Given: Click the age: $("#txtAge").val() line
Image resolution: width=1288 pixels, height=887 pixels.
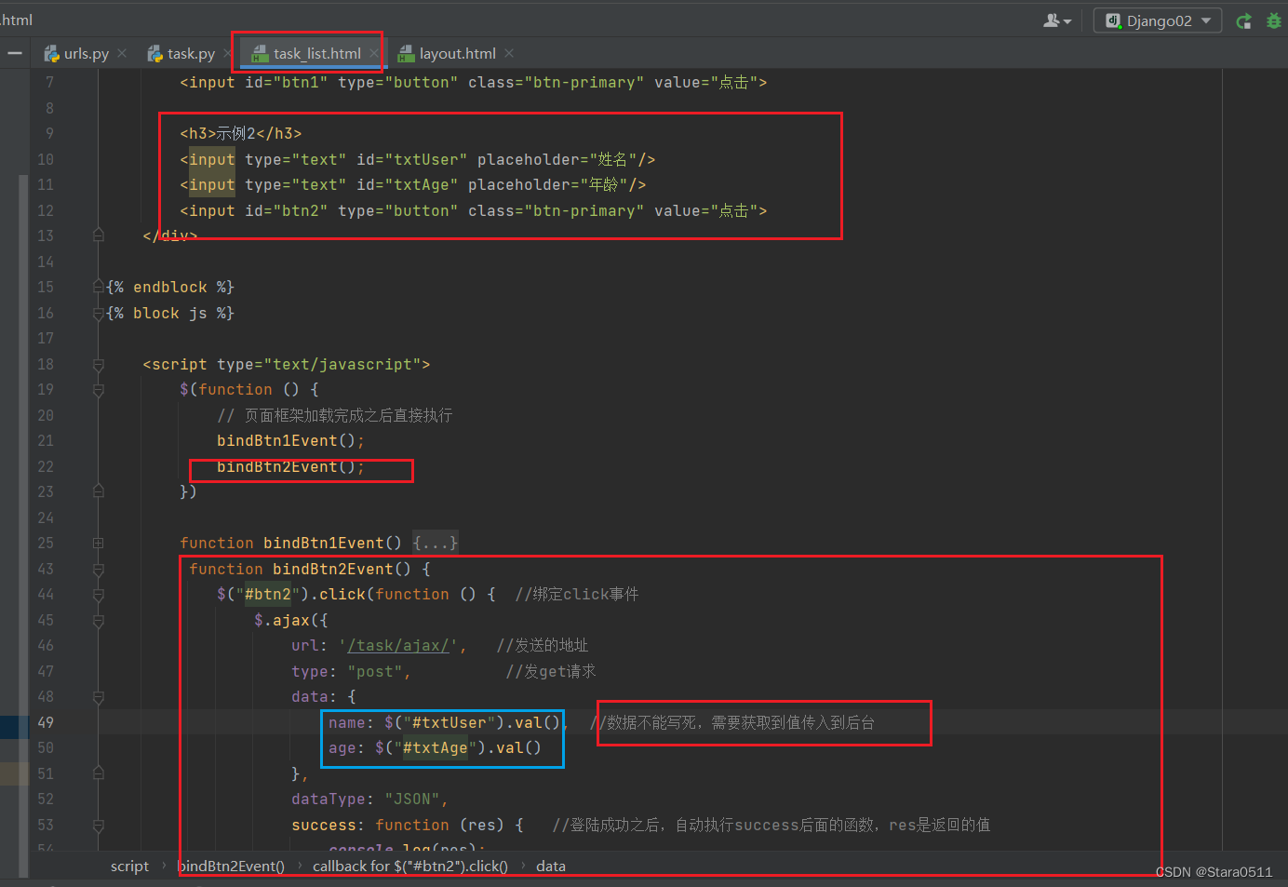Looking at the screenshot, I should [x=435, y=747].
